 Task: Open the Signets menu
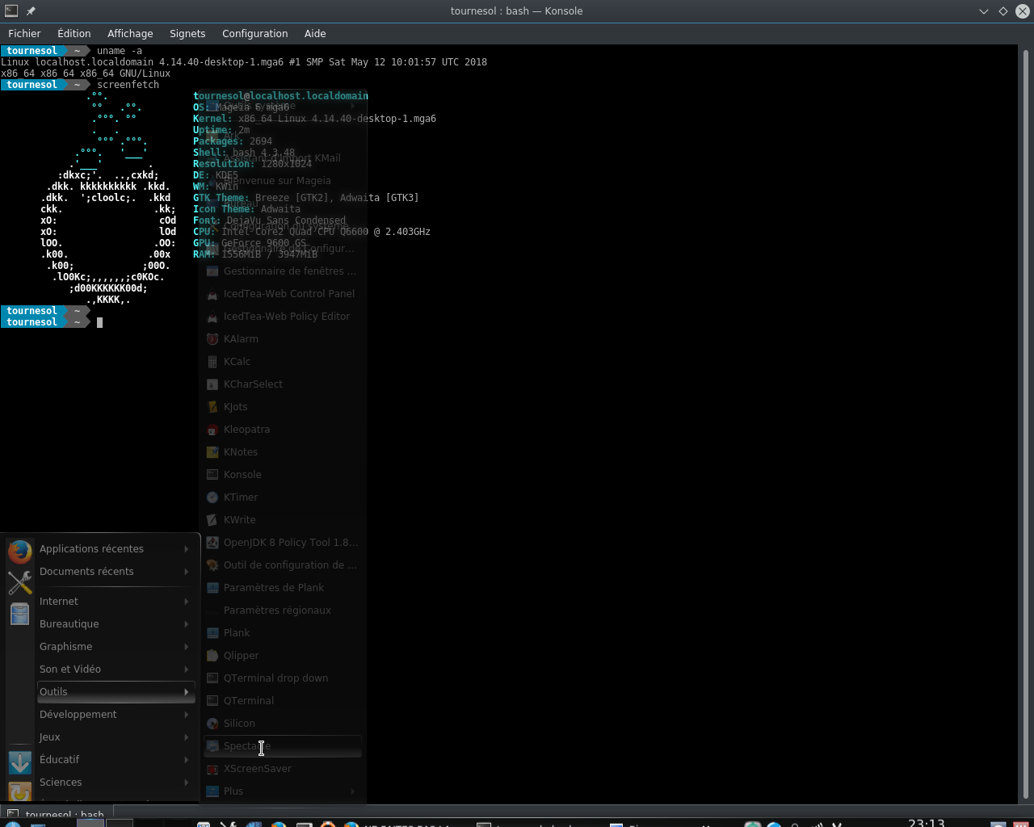point(187,34)
